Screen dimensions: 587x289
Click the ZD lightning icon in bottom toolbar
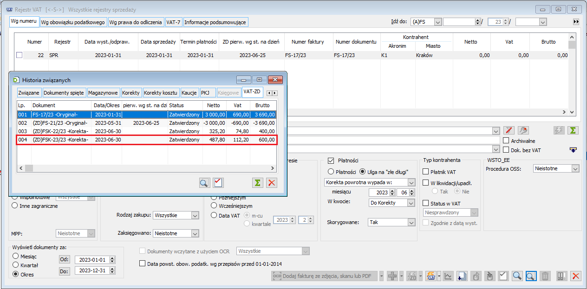tap(411, 276)
